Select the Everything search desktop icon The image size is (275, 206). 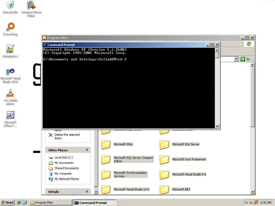[10, 29]
